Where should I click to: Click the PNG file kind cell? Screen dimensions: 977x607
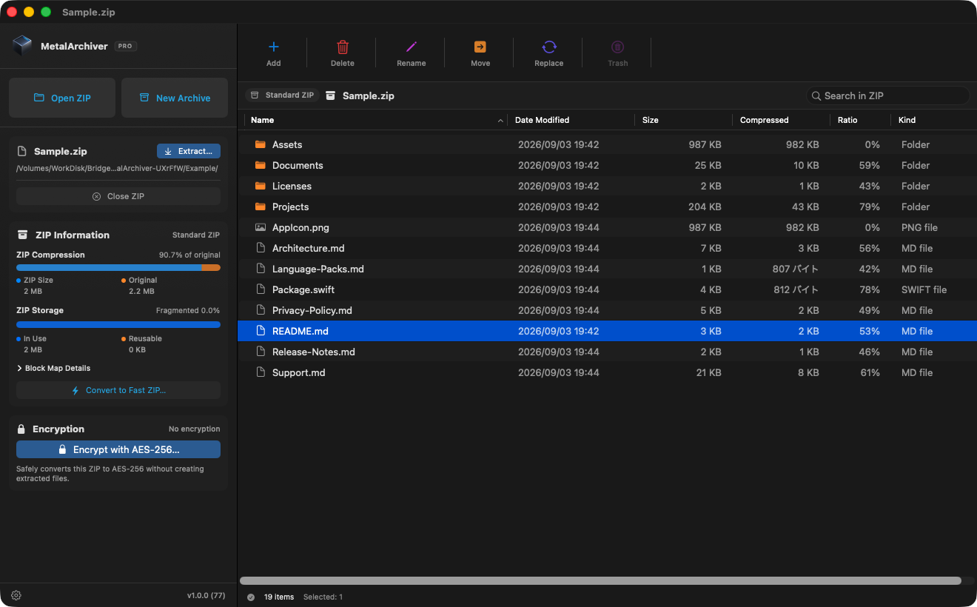click(919, 227)
